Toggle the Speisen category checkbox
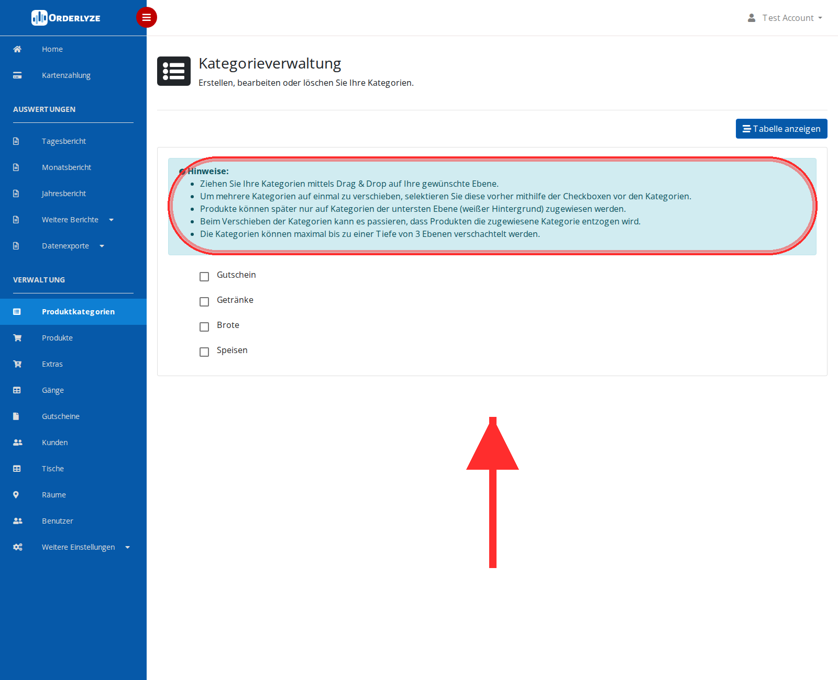This screenshot has width=838, height=680. point(204,352)
